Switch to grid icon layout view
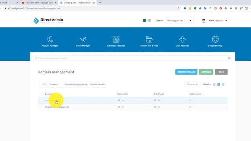The width and height of the screenshot is (251, 141). tap(144, 21)
